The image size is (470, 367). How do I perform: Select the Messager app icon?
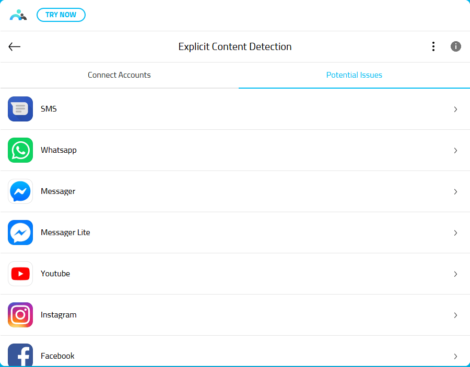click(x=20, y=191)
